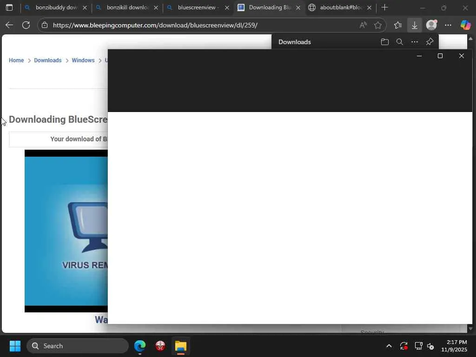This screenshot has height=357, width=476.
Task: Click the page scrollbar down arrow
Action: [470, 329]
